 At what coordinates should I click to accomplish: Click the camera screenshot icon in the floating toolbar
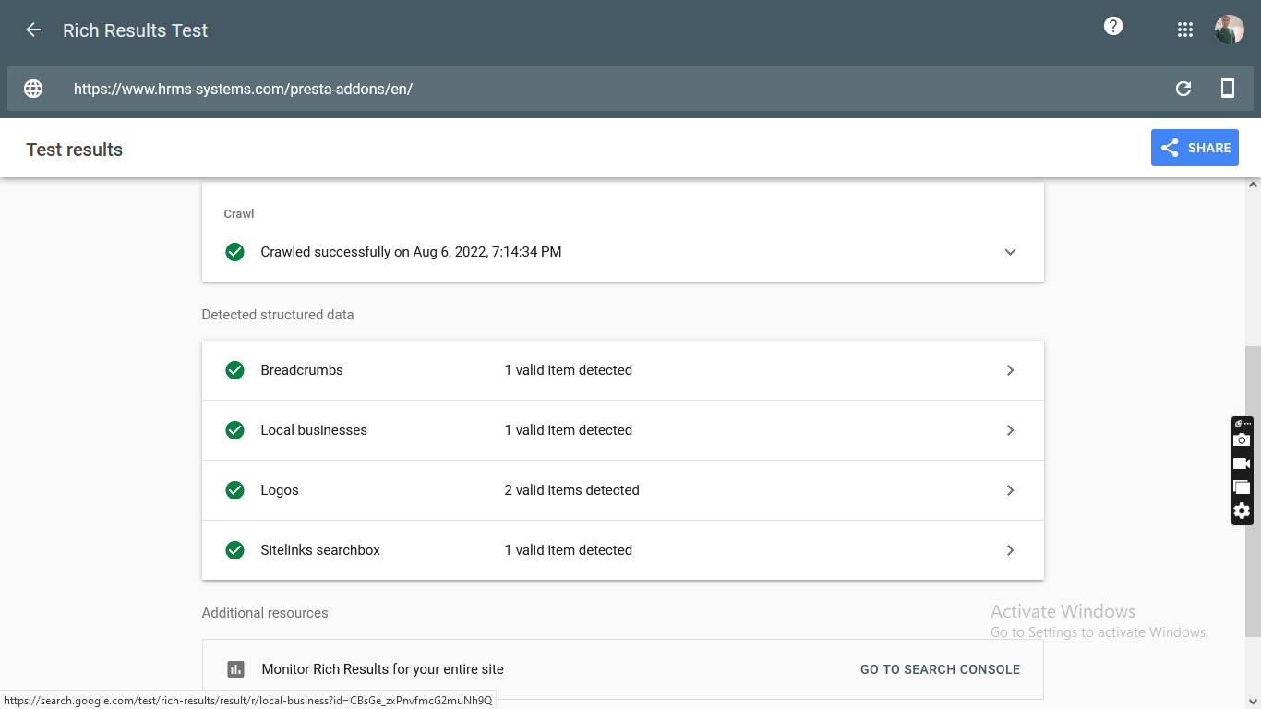[x=1242, y=440]
